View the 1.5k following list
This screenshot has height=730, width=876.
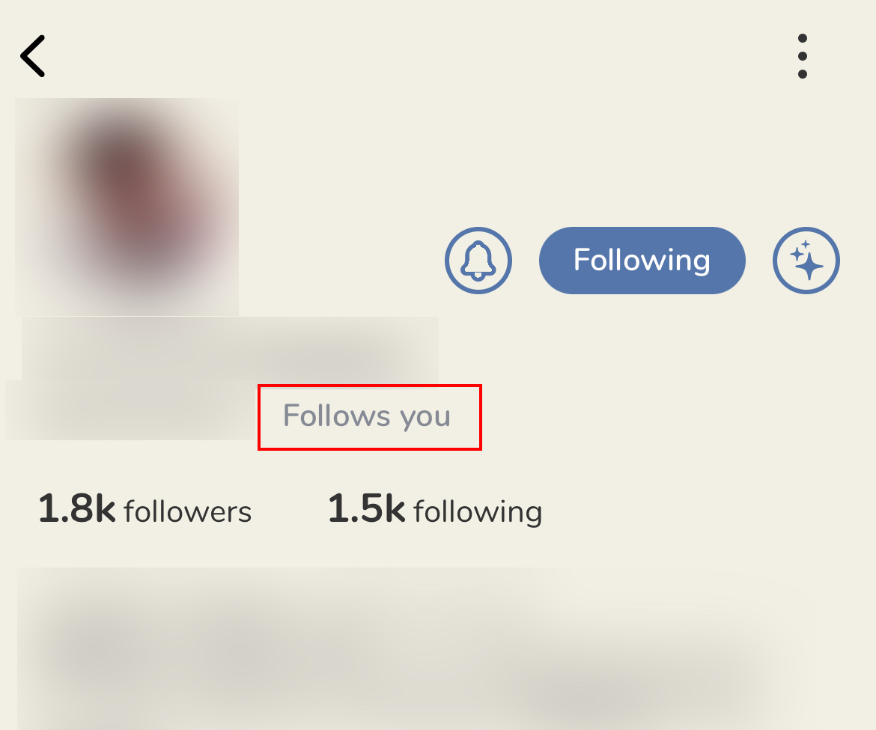tap(435, 511)
